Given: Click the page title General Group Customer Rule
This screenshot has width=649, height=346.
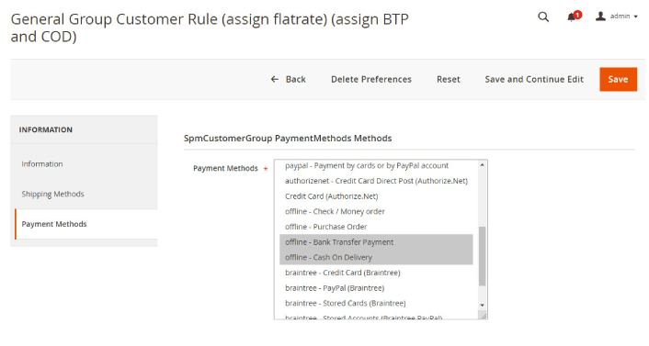Looking at the screenshot, I should (x=210, y=28).
